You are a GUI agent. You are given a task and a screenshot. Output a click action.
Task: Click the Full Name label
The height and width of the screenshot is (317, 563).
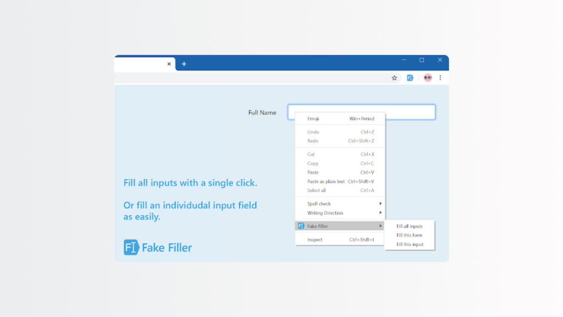click(262, 112)
